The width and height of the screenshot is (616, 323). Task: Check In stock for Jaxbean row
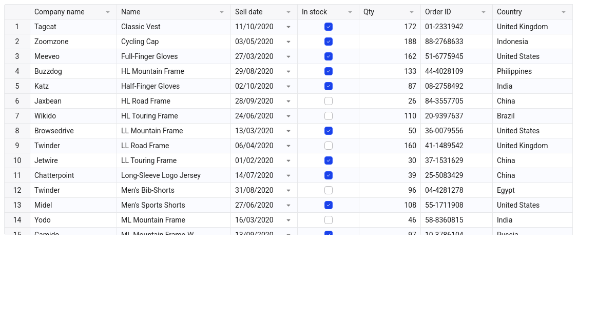(329, 101)
